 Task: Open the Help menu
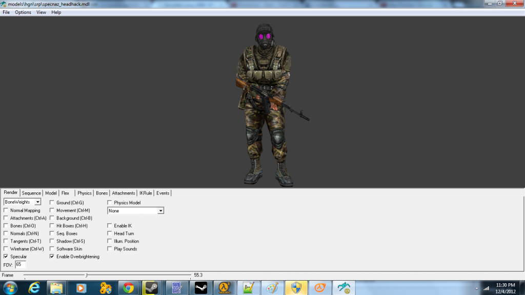pos(56,12)
